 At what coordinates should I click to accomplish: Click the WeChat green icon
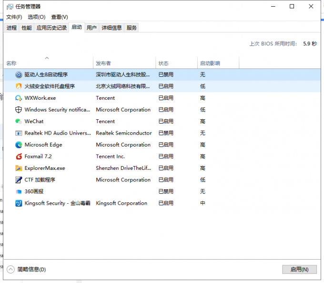pos(19,121)
